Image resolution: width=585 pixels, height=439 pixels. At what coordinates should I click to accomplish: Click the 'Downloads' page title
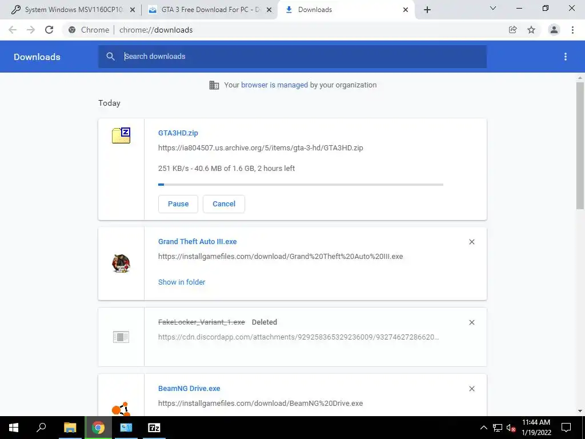point(37,57)
